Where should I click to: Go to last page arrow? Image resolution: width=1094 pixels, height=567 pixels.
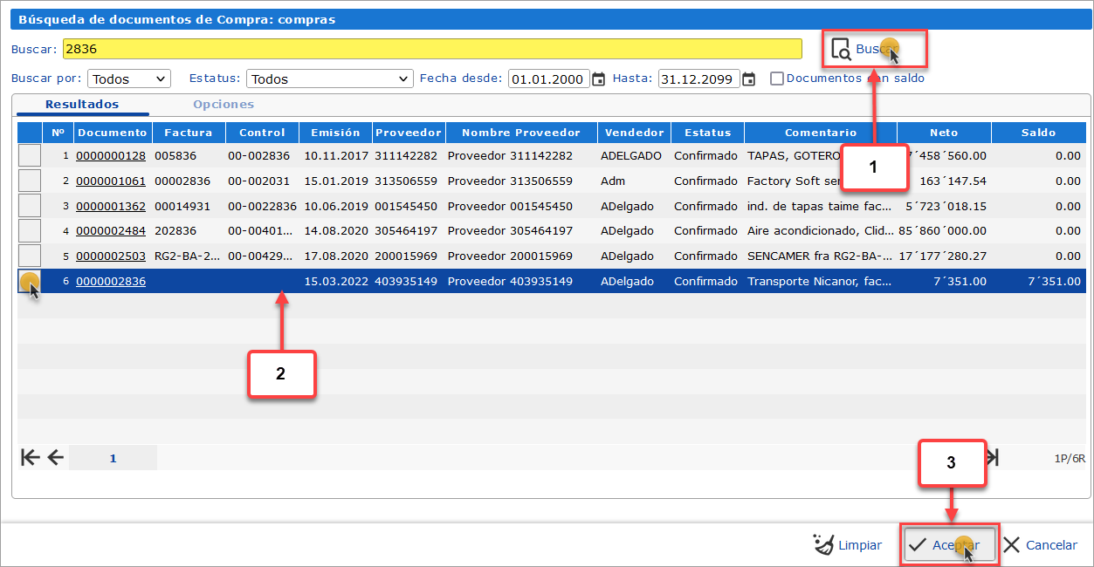pos(993,458)
